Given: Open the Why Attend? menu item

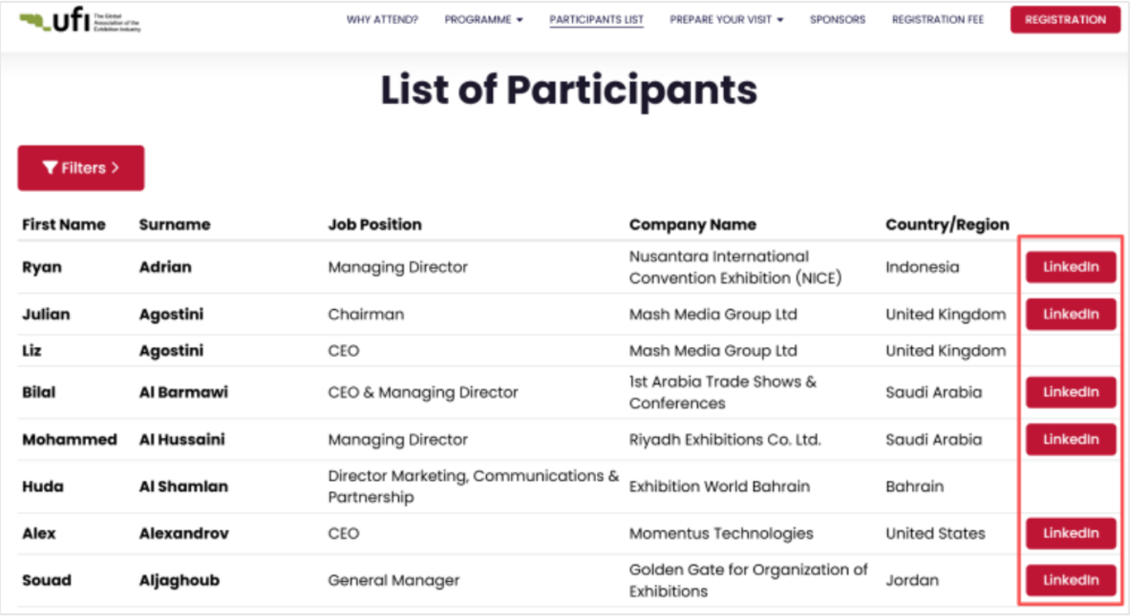Looking at the screenshot, I should coord(382,20).
